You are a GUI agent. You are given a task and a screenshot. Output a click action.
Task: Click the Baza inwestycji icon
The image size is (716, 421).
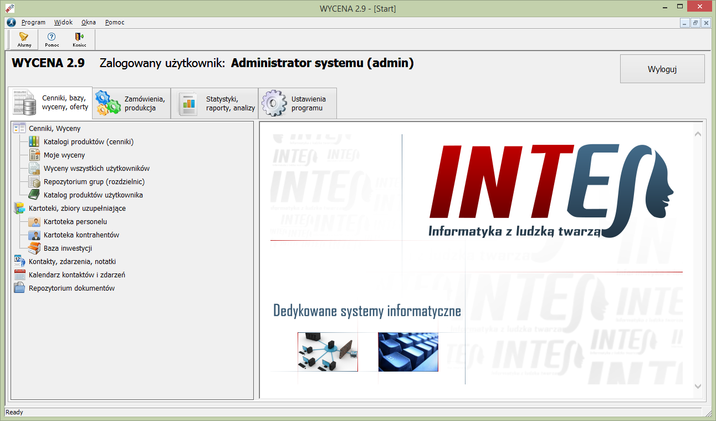(34, 248)
